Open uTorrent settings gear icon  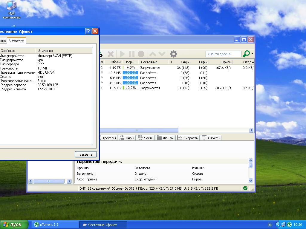click(x=174, y=54)
